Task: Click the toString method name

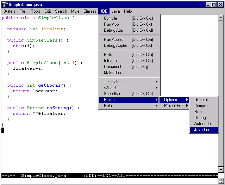Action: click(58, 108)
